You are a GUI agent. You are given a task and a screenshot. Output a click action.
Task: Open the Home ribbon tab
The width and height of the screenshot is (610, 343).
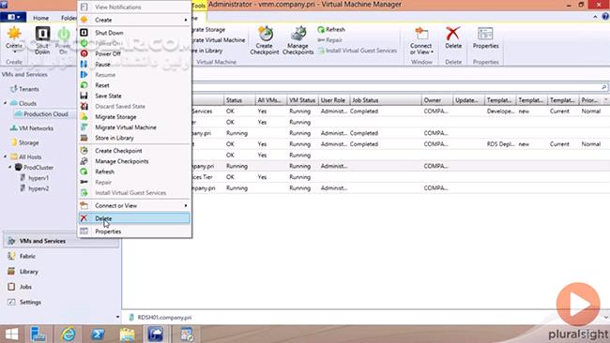pos(41,18)
